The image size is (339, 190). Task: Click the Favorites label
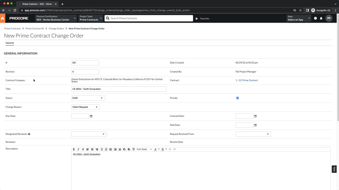(x=204, y=19)
